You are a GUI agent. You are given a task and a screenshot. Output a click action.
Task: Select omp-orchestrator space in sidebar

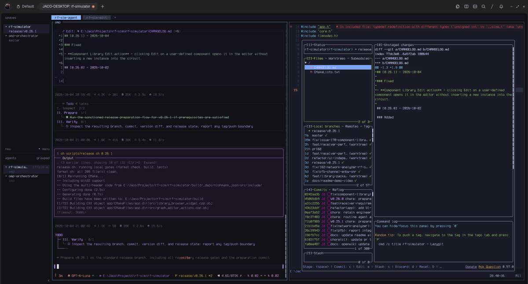coord(26,38)
